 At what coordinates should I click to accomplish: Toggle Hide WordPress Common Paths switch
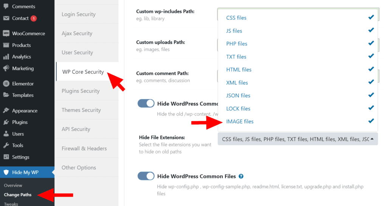click(x=146, y=103)
